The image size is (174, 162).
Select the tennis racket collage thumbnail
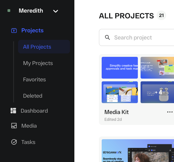point(120,92)
